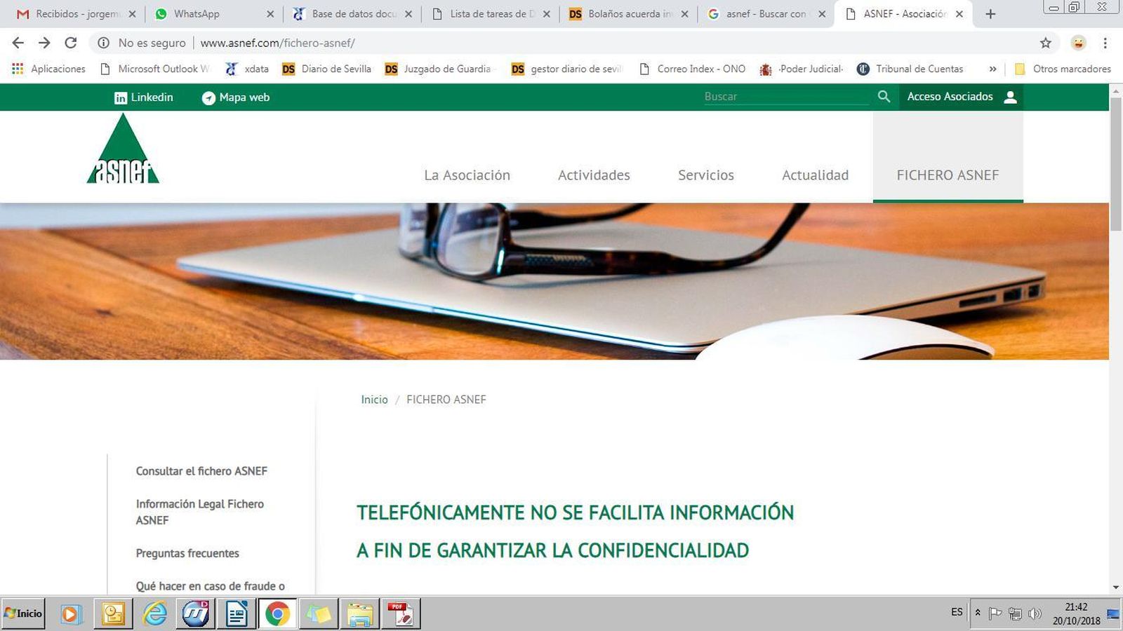Open the Preguntas frecuentes link
This screenshot has width=1123, height=631.
click(187, 553)
